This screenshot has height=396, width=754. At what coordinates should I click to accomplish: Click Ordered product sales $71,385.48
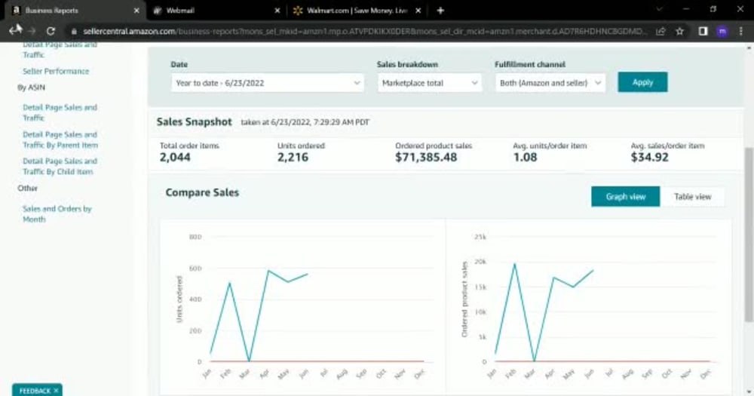[426, 158]
